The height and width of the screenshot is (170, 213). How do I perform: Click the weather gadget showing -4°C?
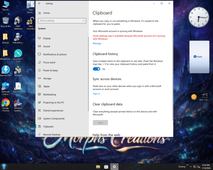click(x=199, y=97)
